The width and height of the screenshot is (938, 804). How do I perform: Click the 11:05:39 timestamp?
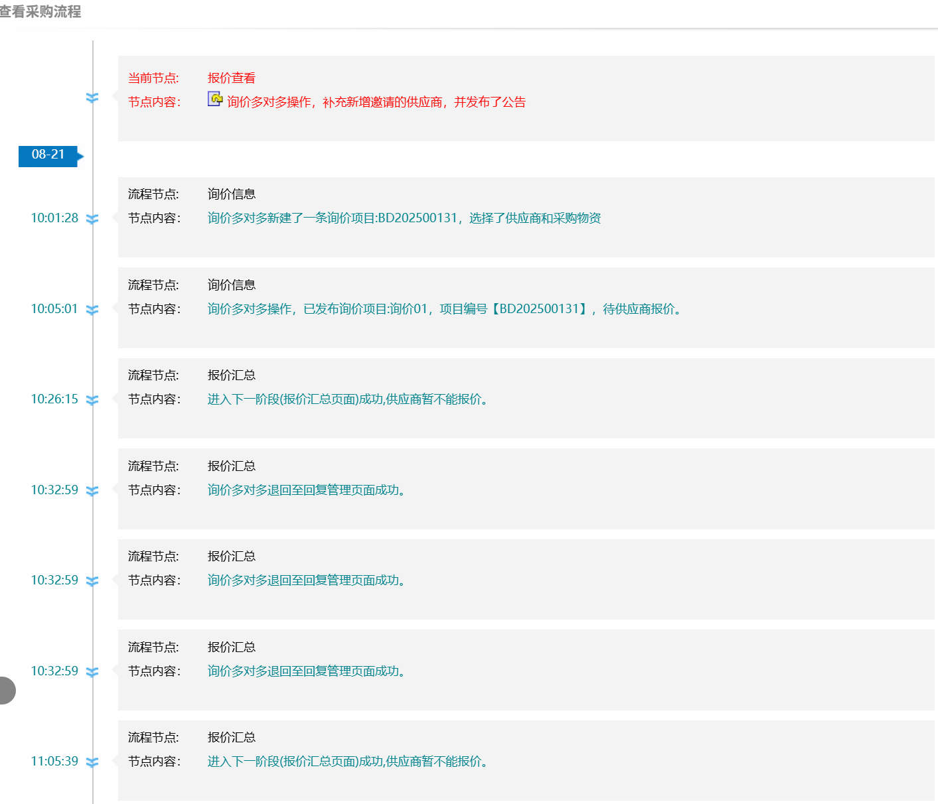click(54, 762)
